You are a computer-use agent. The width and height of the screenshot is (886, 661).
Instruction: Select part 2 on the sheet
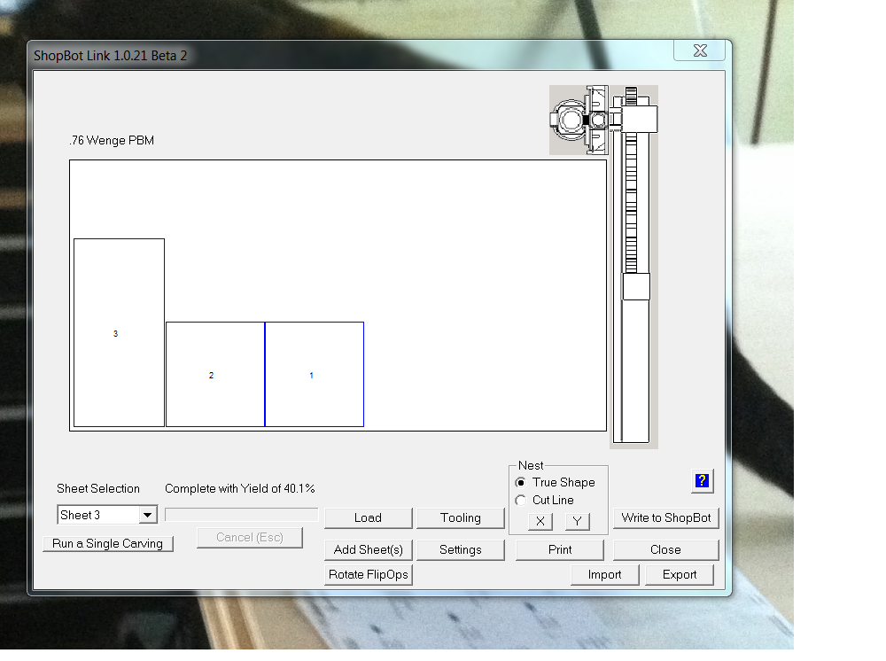pyautogui.click(x=214, y=375)
